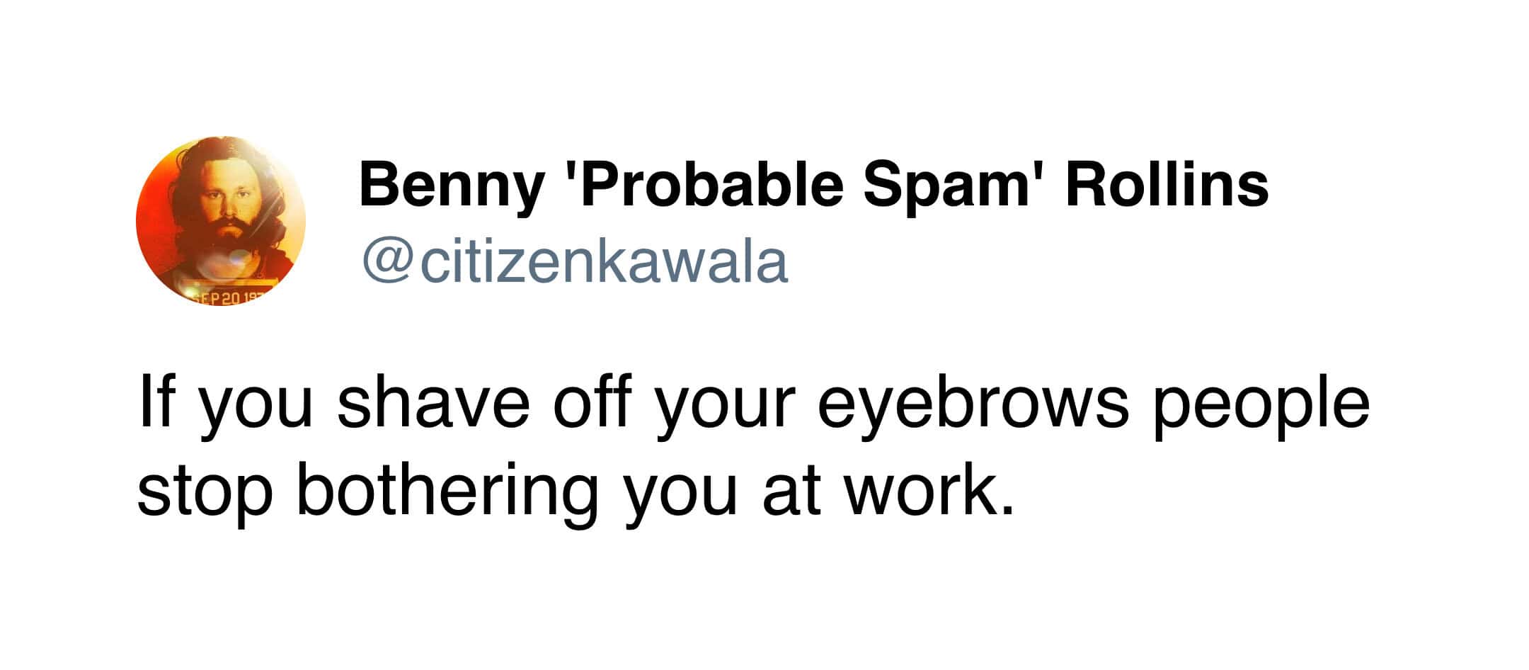This screenshot has height=670, width=1529.
Task: Click the word "If" starting the tweet
Action: coord(155,406)
